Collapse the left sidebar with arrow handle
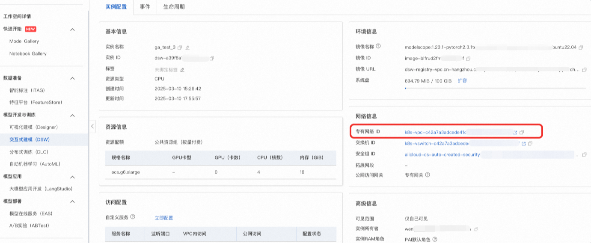 click(x=92, y=127)
